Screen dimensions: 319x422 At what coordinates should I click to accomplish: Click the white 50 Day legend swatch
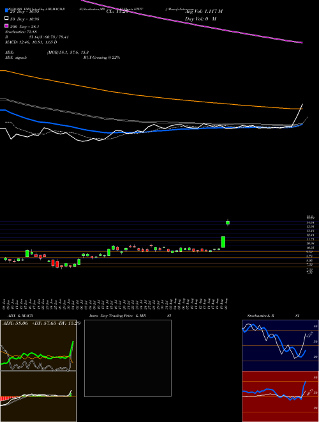6,19
